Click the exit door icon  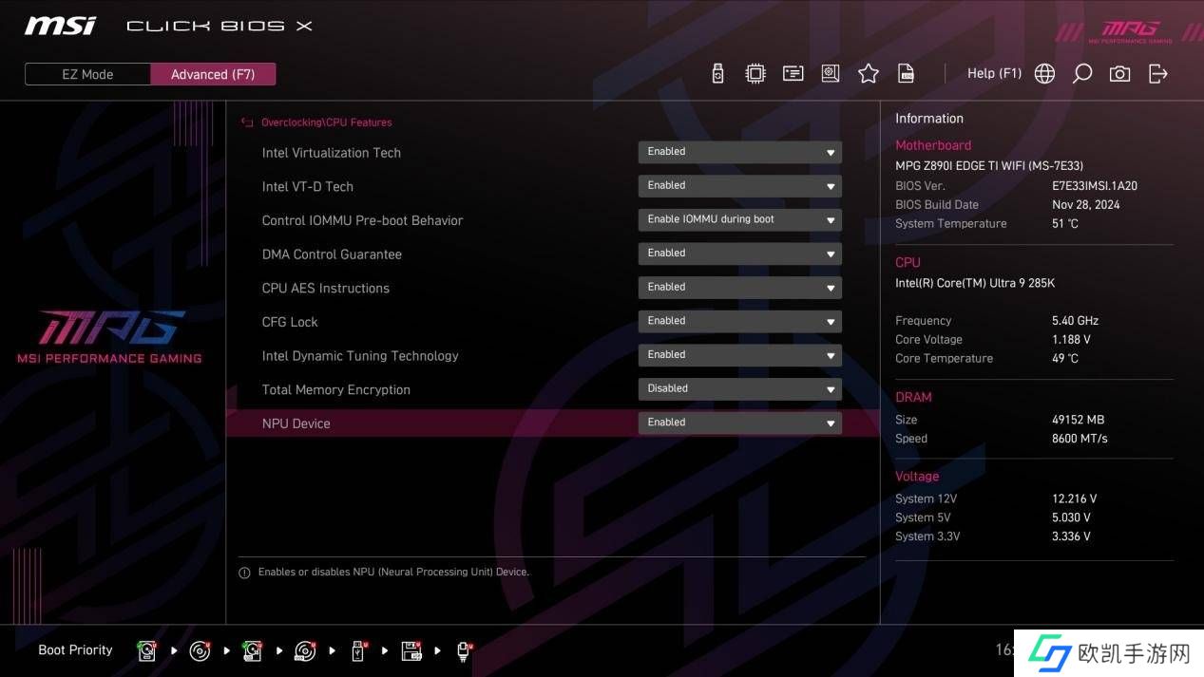1157,74
